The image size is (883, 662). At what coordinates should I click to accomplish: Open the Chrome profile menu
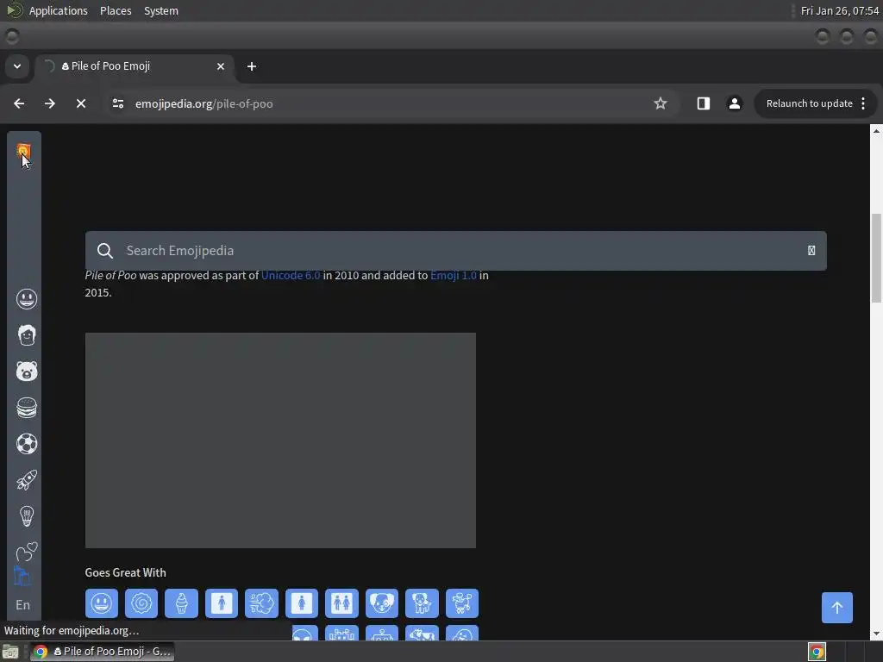(735, 103)
